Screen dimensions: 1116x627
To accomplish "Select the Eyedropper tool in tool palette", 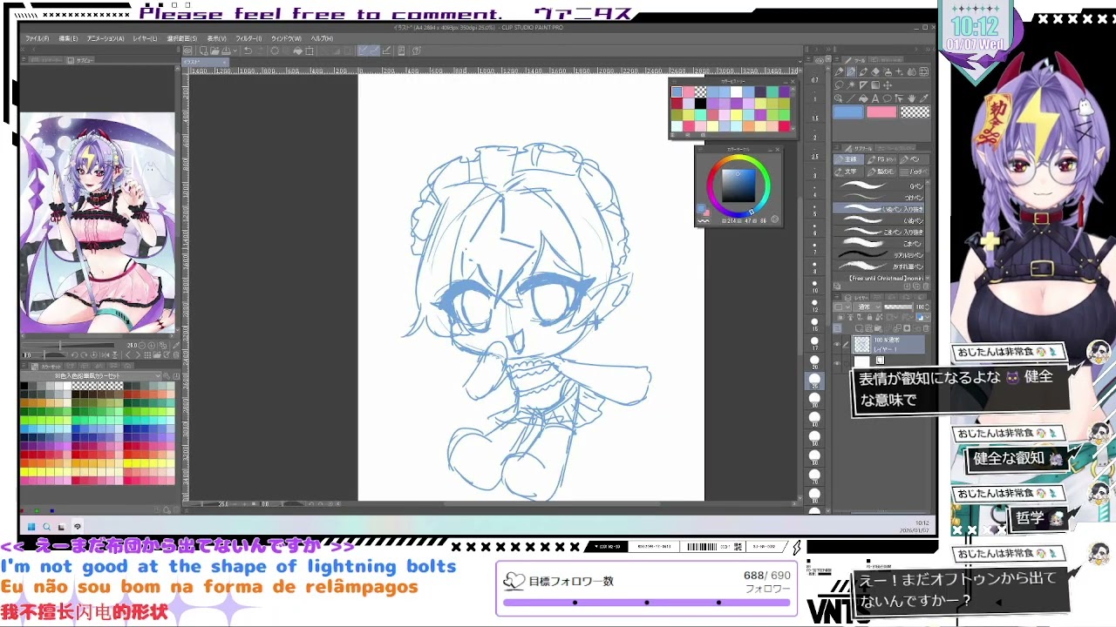I will (x=923, y=98).
